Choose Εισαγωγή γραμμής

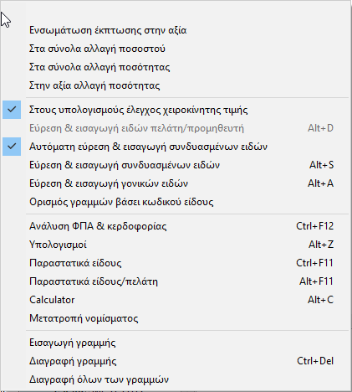(x=176, y=343)
